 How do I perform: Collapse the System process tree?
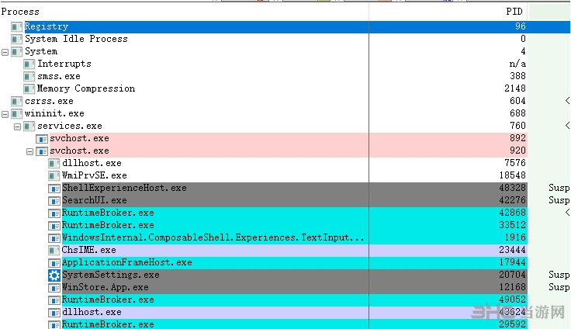click(x=5, y=51)
